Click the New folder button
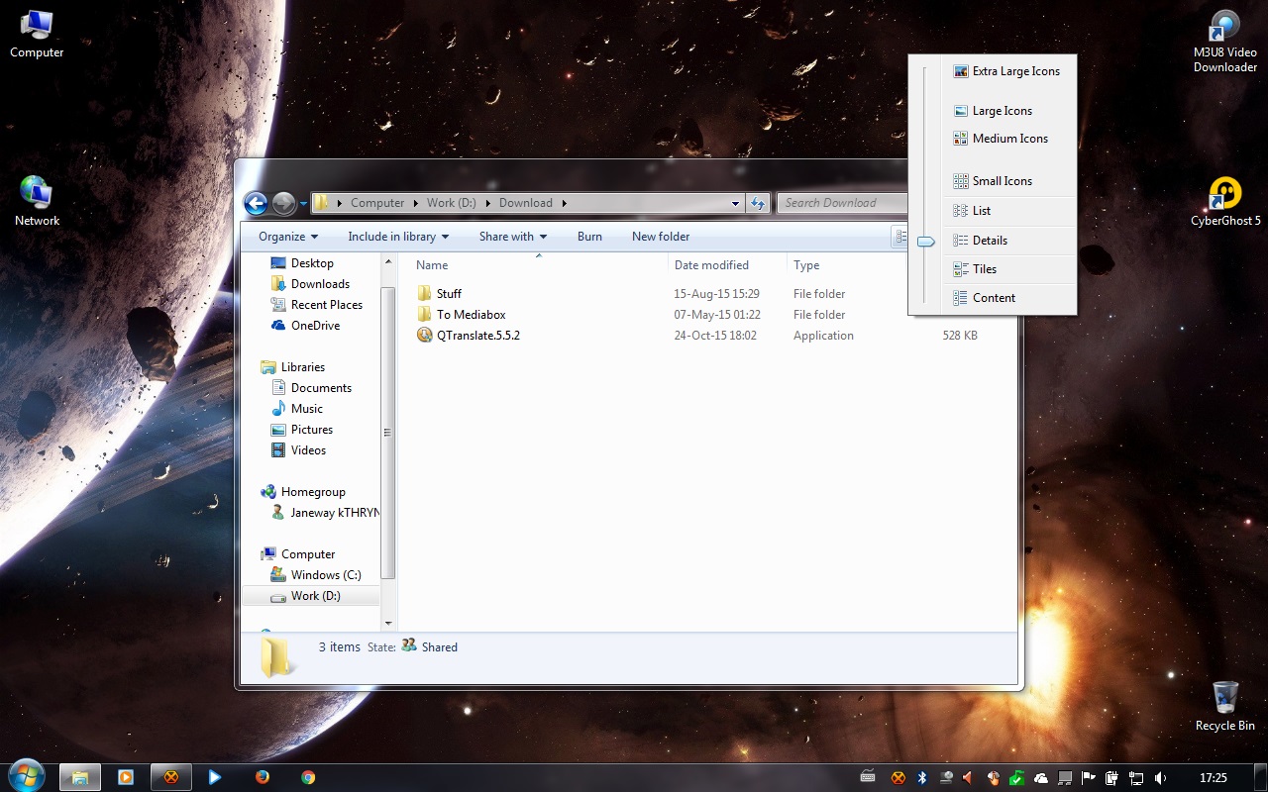The height and width of the screenshot is (792, 1268). 661,237
